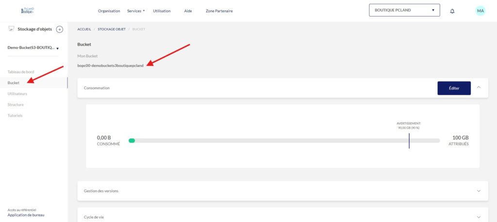
Task: Click the PcLand Boutique logo
Action: (x=28, y=10)
